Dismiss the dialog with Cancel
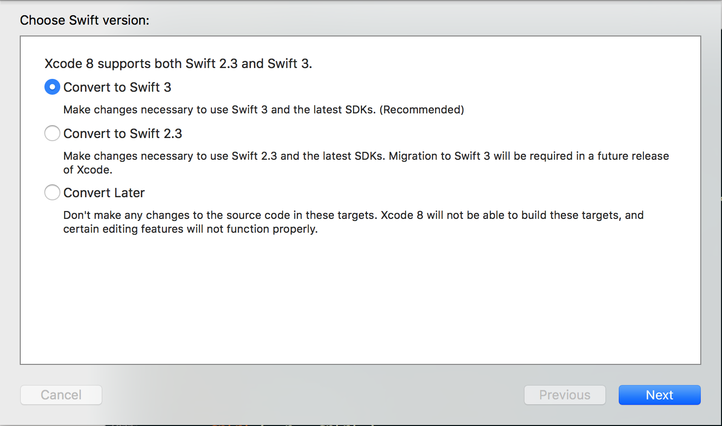 coord(61,395)
